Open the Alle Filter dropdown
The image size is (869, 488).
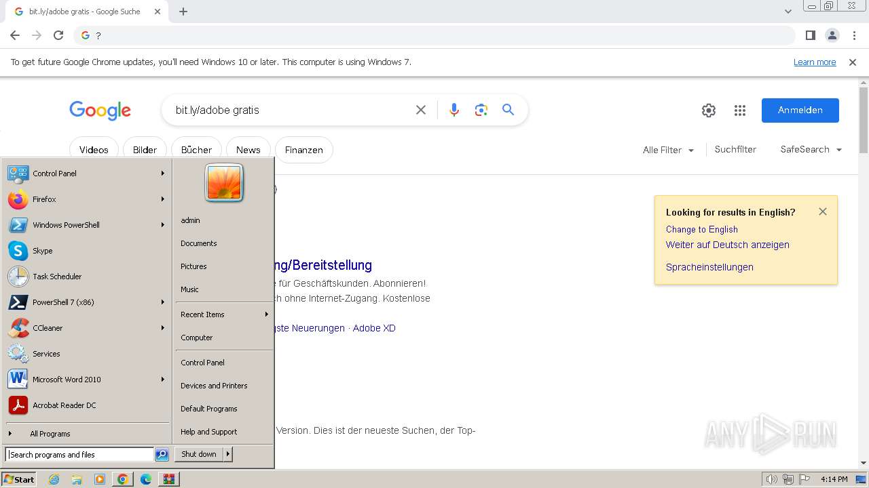click(x=668, y=150)
